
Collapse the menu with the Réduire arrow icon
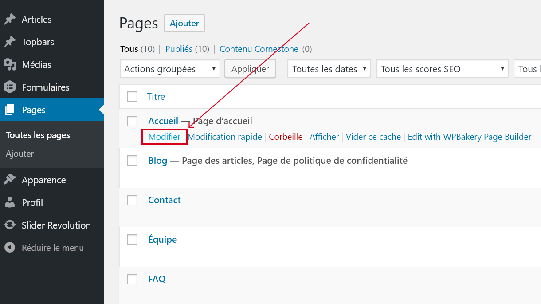(x=10, y=248)
